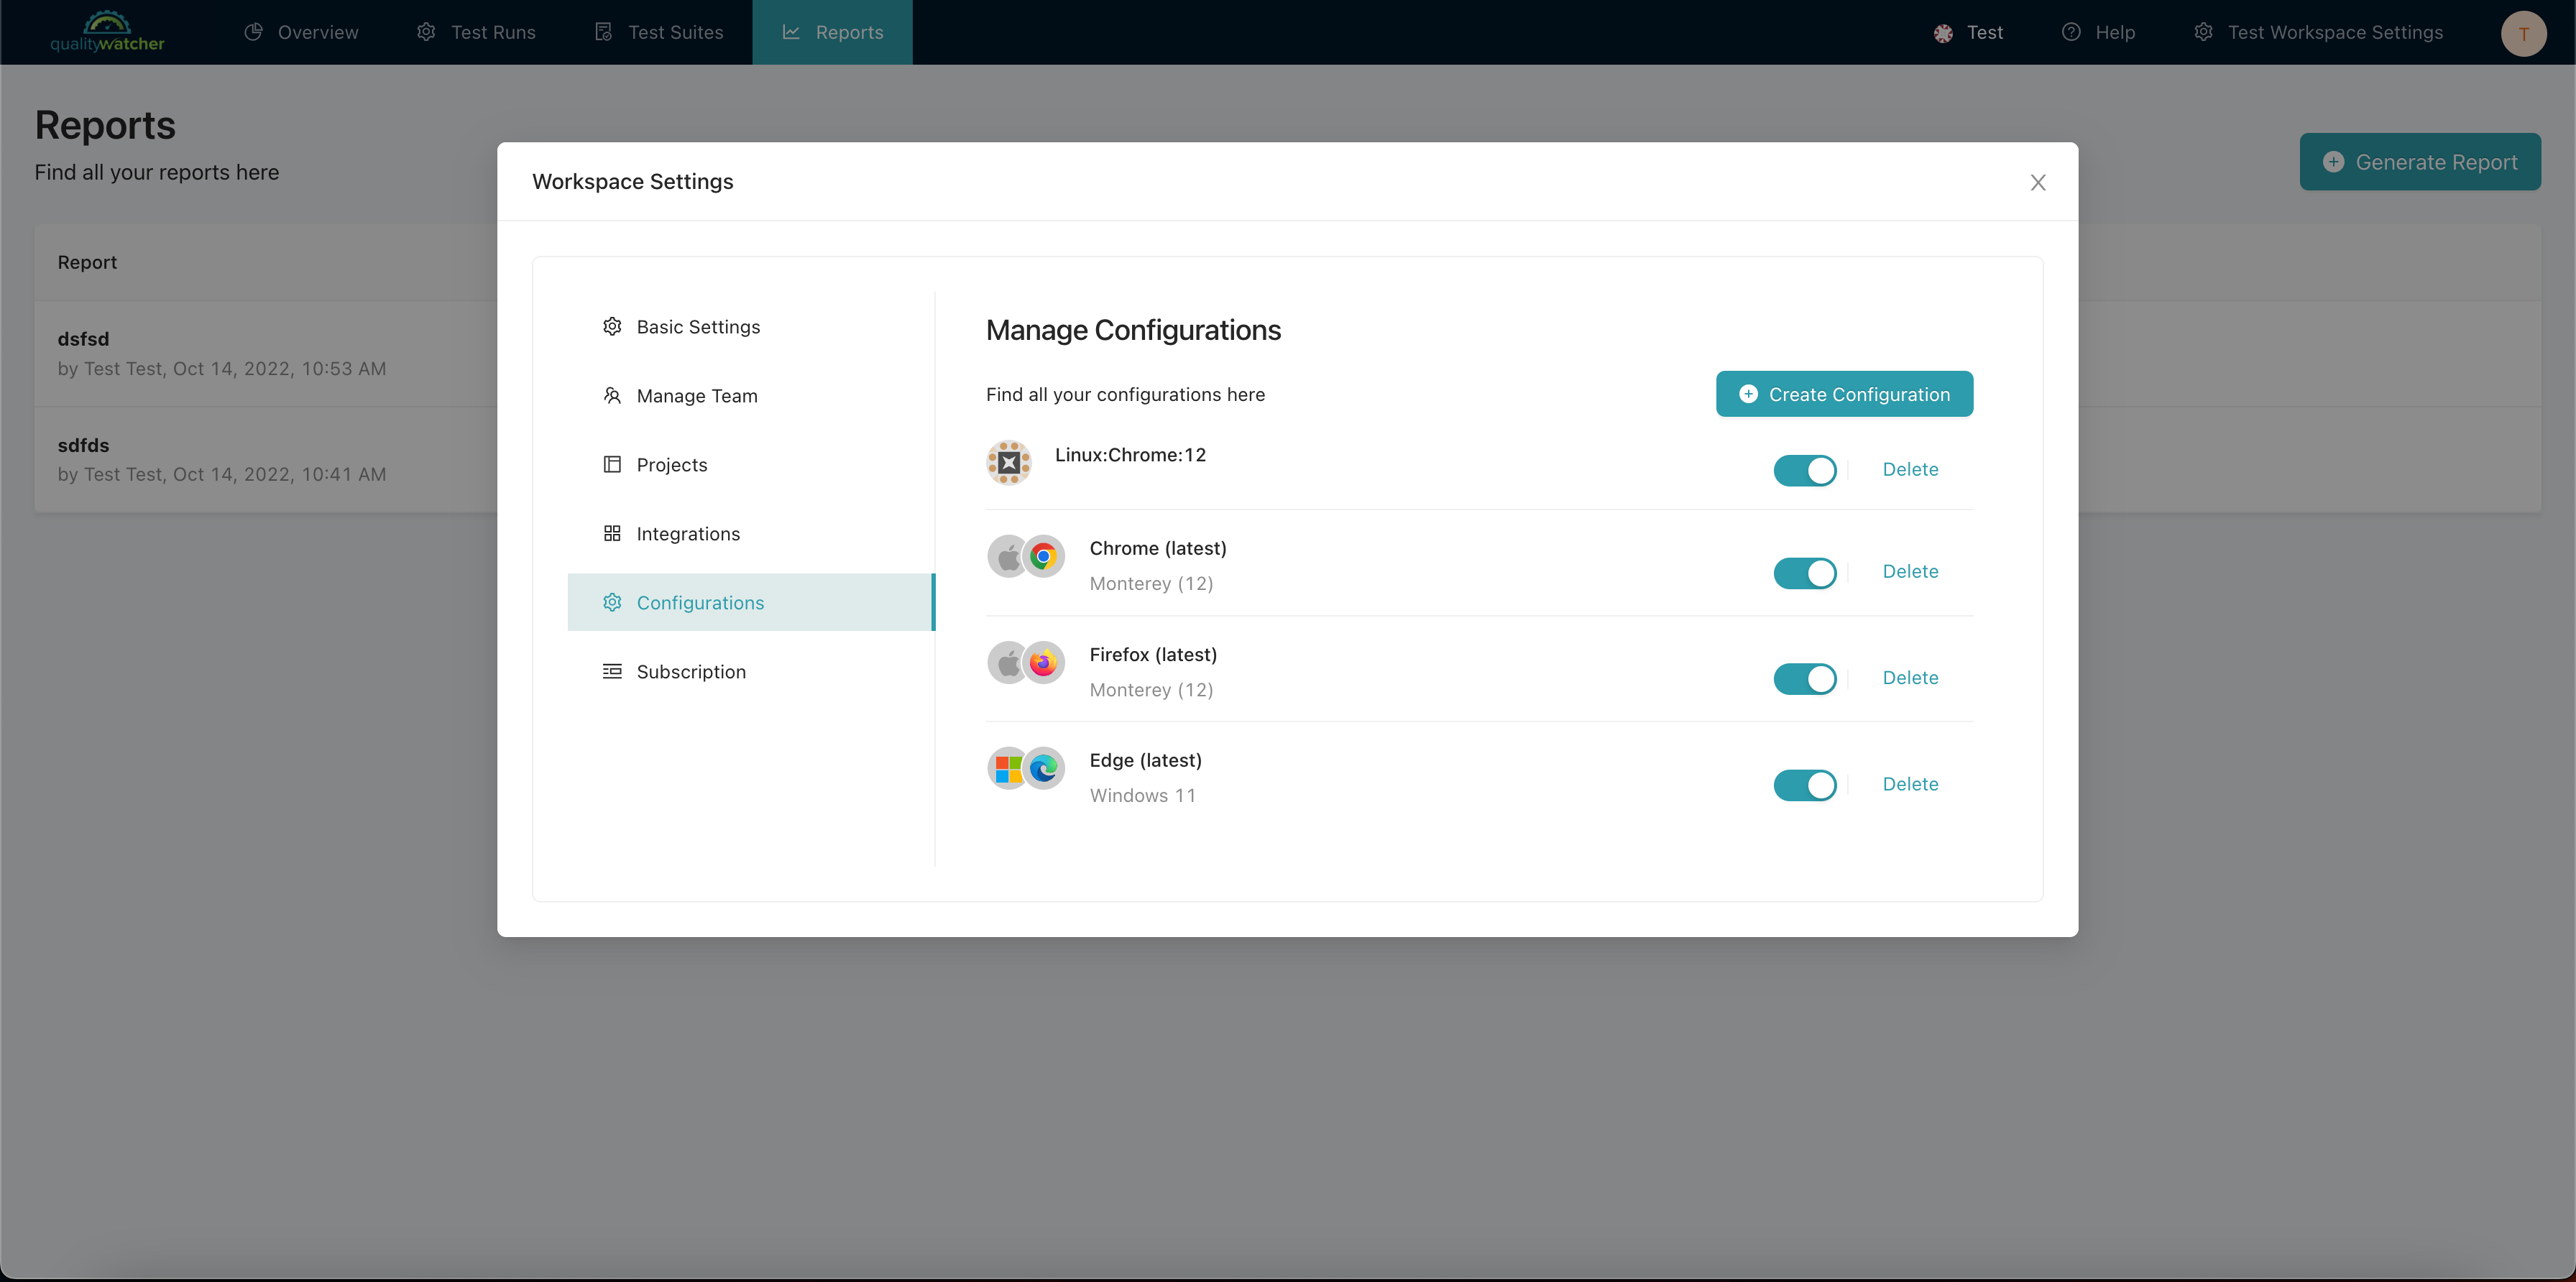
Task: Click the Firefox browser icon
Action: point(1043,662)
